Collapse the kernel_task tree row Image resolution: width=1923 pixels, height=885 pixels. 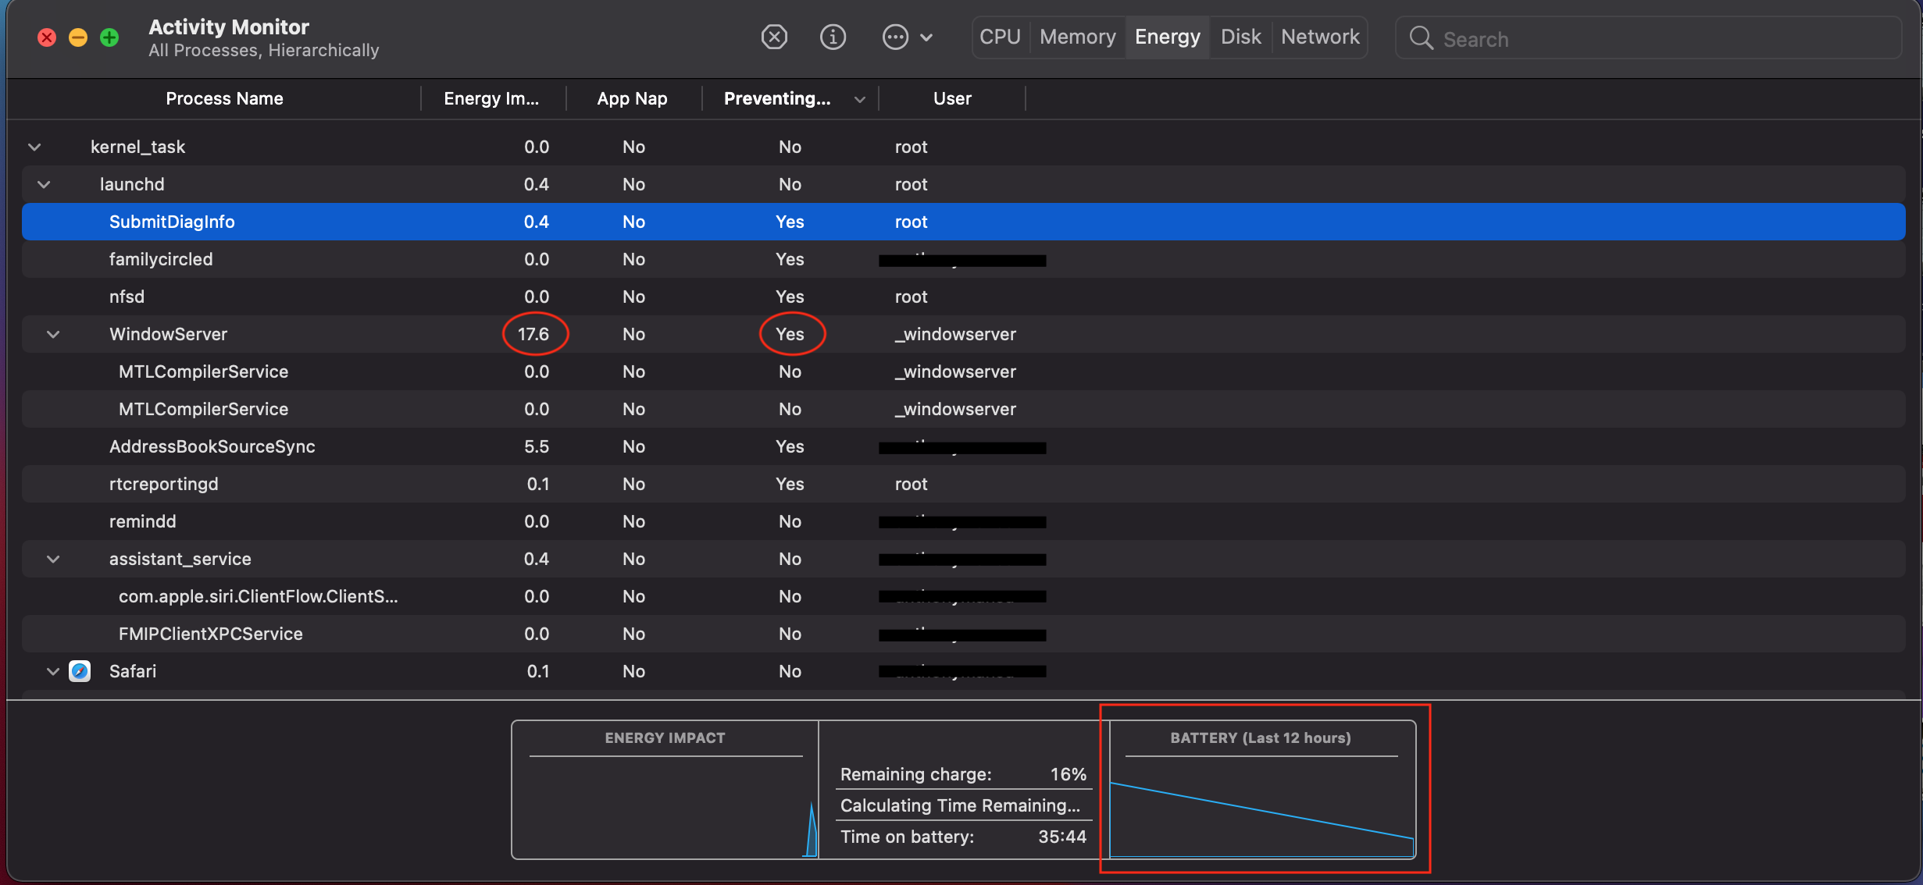point(34,147)
